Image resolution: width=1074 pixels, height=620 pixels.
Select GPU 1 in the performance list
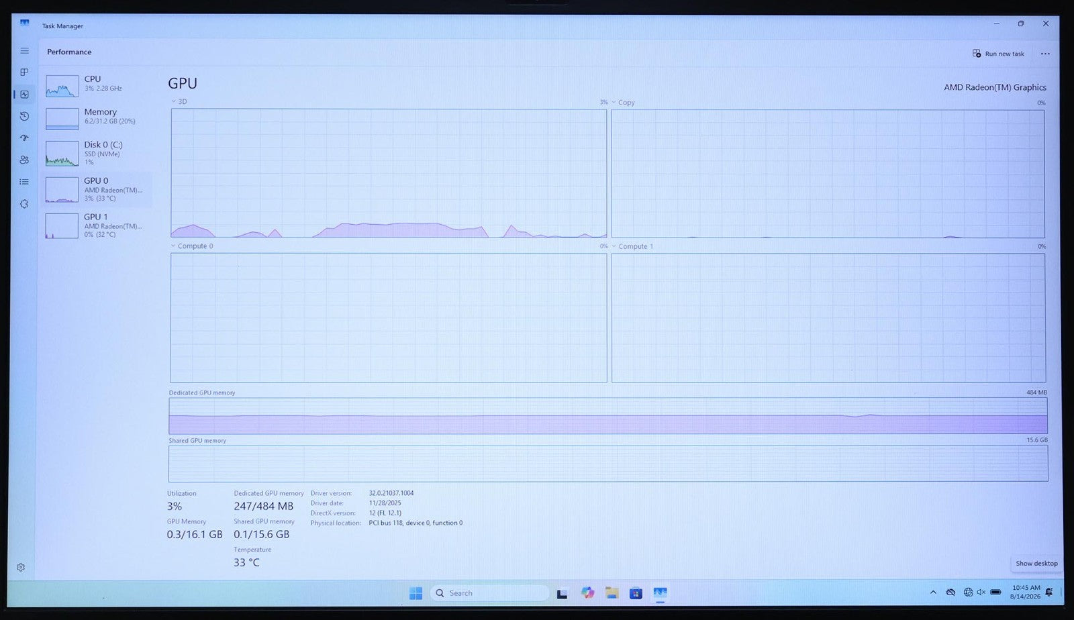pos(96,226)
